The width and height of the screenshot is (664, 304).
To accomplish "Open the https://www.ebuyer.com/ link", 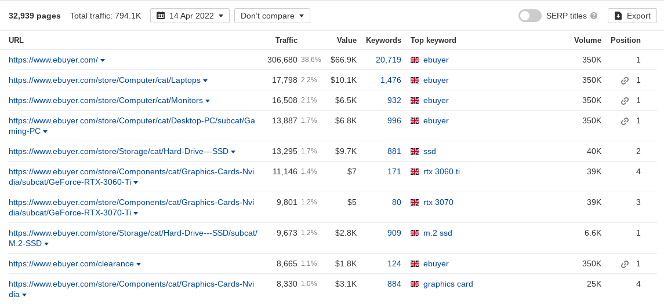I will [53, 60].
